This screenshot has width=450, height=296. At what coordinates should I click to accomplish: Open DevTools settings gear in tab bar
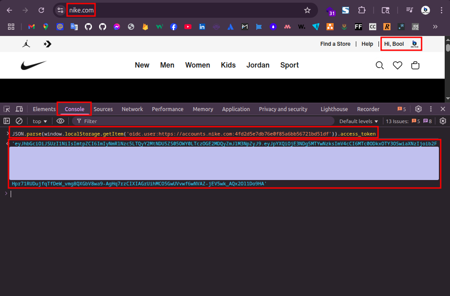pos(418,109)
